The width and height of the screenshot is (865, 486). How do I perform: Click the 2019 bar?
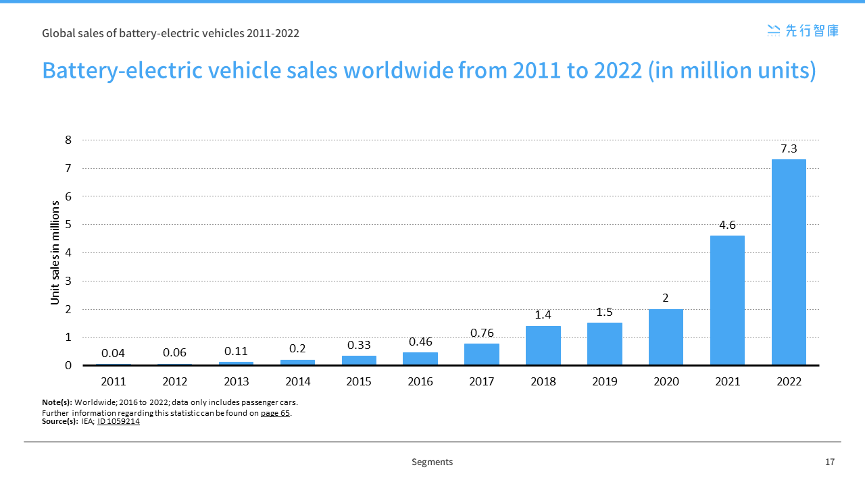pos(605,344)
